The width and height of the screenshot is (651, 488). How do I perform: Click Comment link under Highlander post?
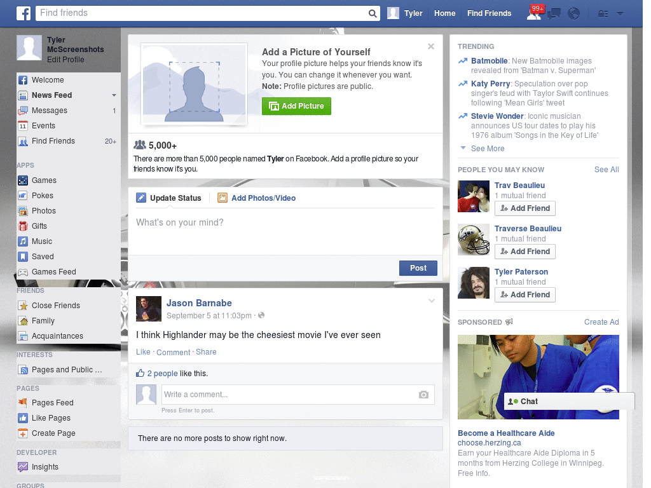[x=173, y=352]
